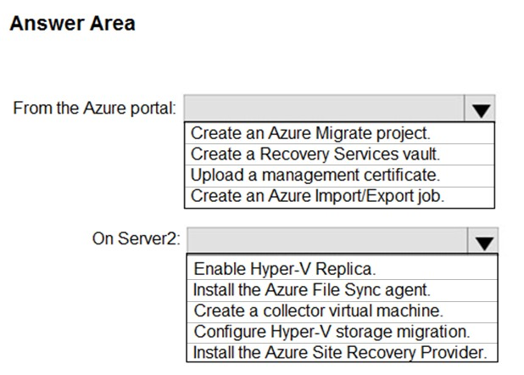The height and width of the screenshot is (375, 524).
Task: Select Enable Hyper-V Replica option
Action: 343,269
